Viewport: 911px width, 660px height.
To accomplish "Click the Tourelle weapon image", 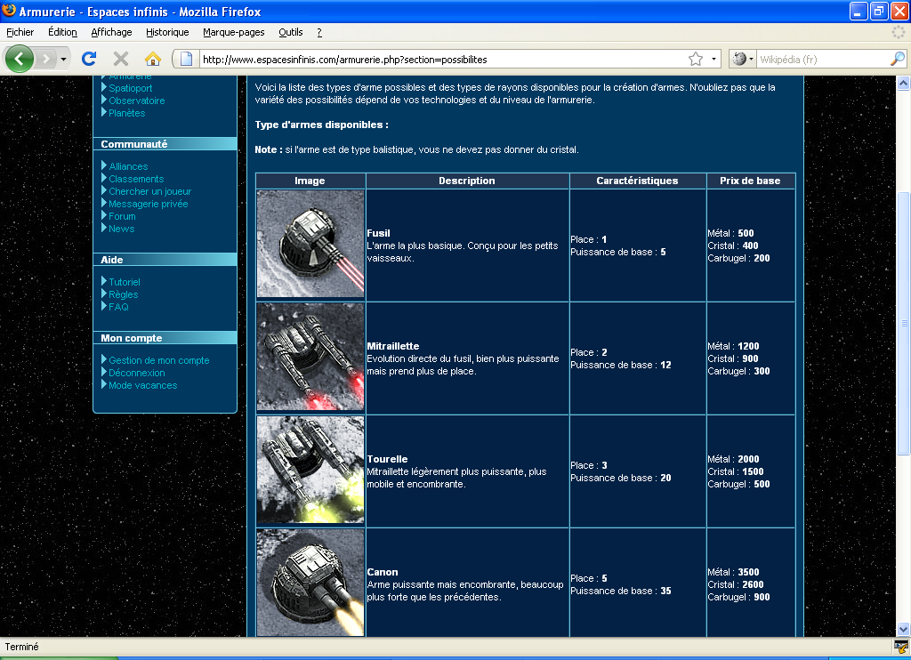I will point(310,470).
